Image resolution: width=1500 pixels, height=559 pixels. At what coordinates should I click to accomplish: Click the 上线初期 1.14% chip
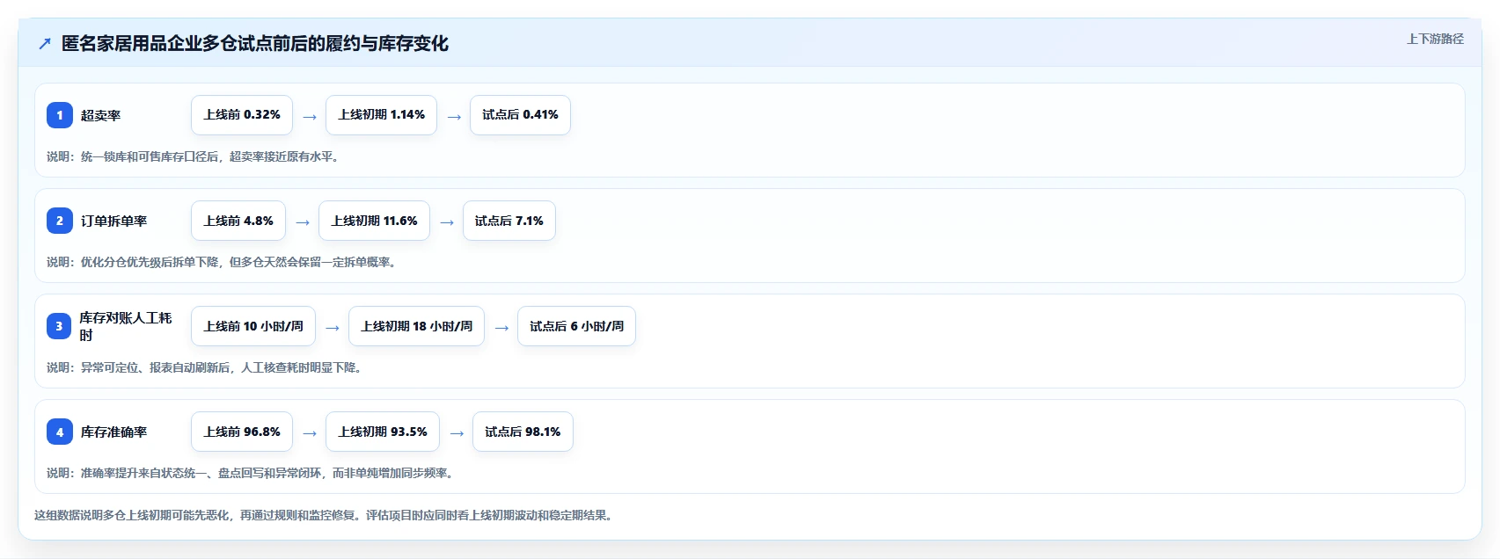coord(381,115)
